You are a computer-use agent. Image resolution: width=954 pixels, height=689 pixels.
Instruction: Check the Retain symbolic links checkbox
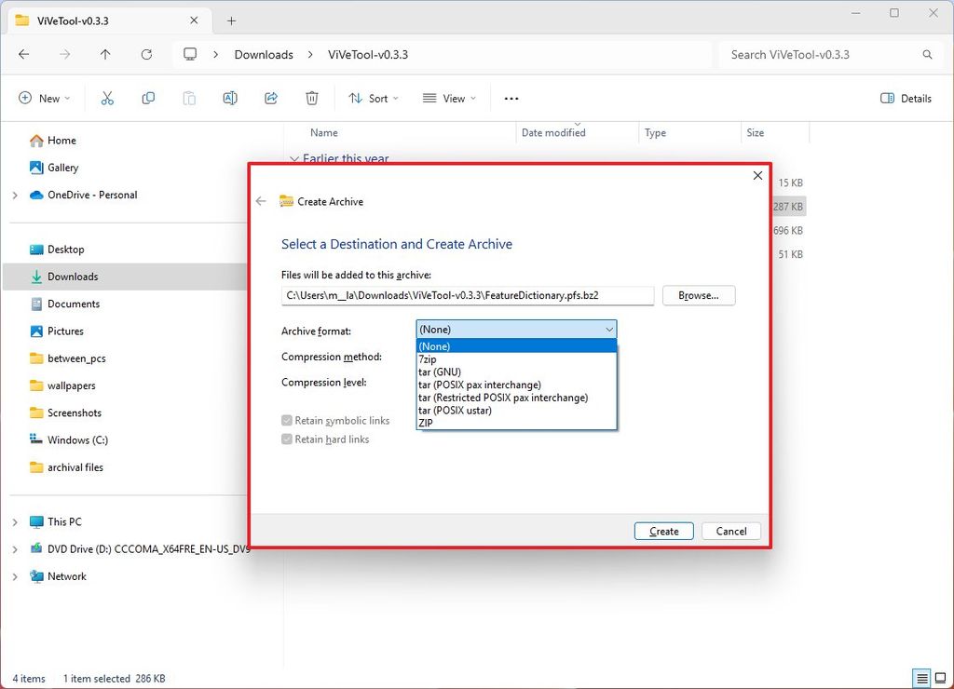point(286,420)
